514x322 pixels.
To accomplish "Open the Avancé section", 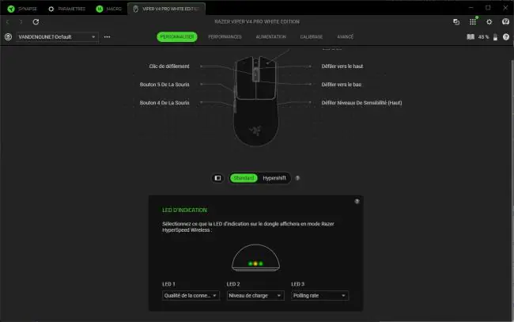I will tap(346, 36).
